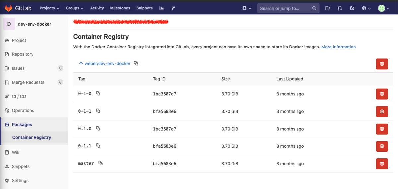Open the issues icon in navbar
398x189 pixels.
327,8
